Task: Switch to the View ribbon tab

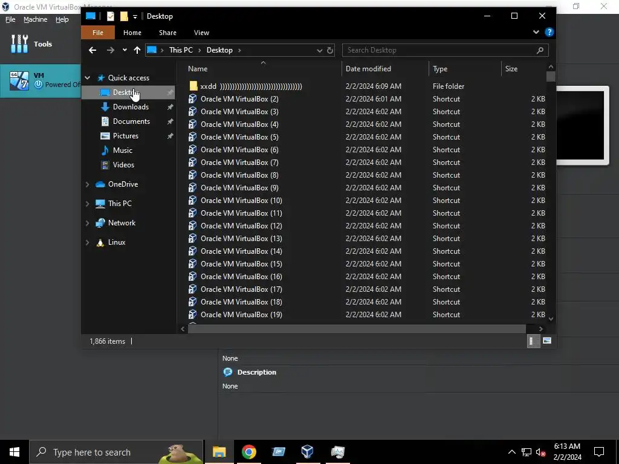Action: tap(201, 33)
